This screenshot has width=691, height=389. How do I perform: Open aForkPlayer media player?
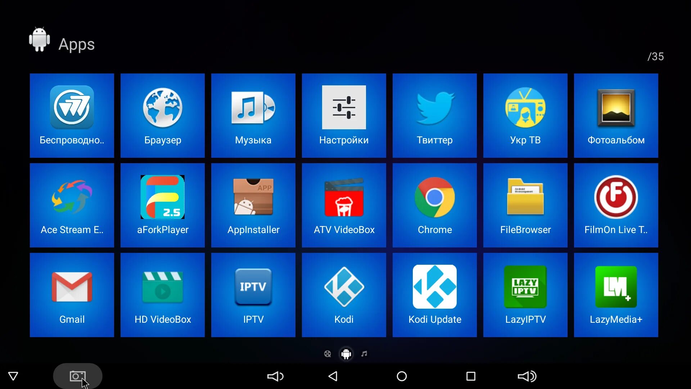click(163, 206)
